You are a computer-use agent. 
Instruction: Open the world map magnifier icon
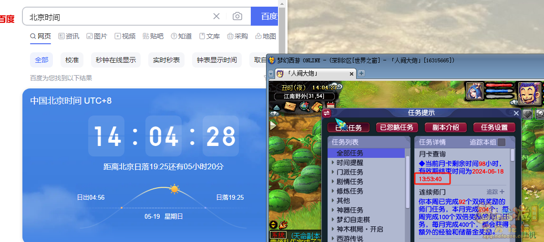pos(304,106)
